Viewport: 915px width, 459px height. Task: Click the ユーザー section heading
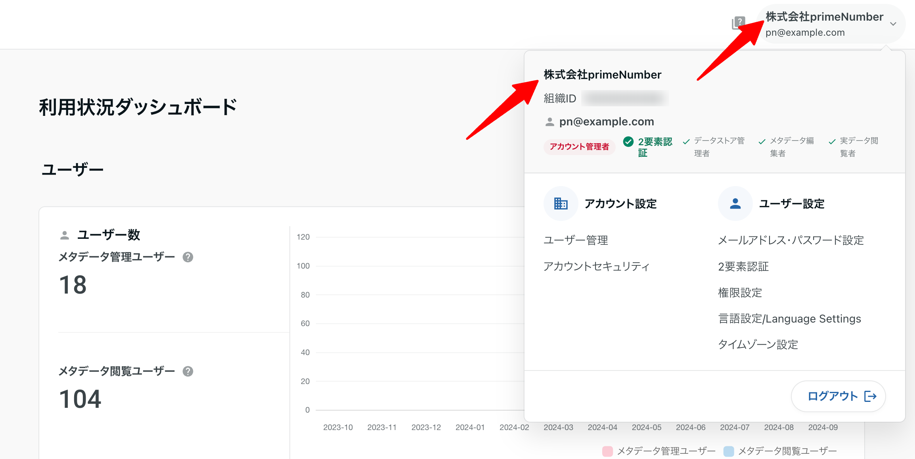(72, 170)
